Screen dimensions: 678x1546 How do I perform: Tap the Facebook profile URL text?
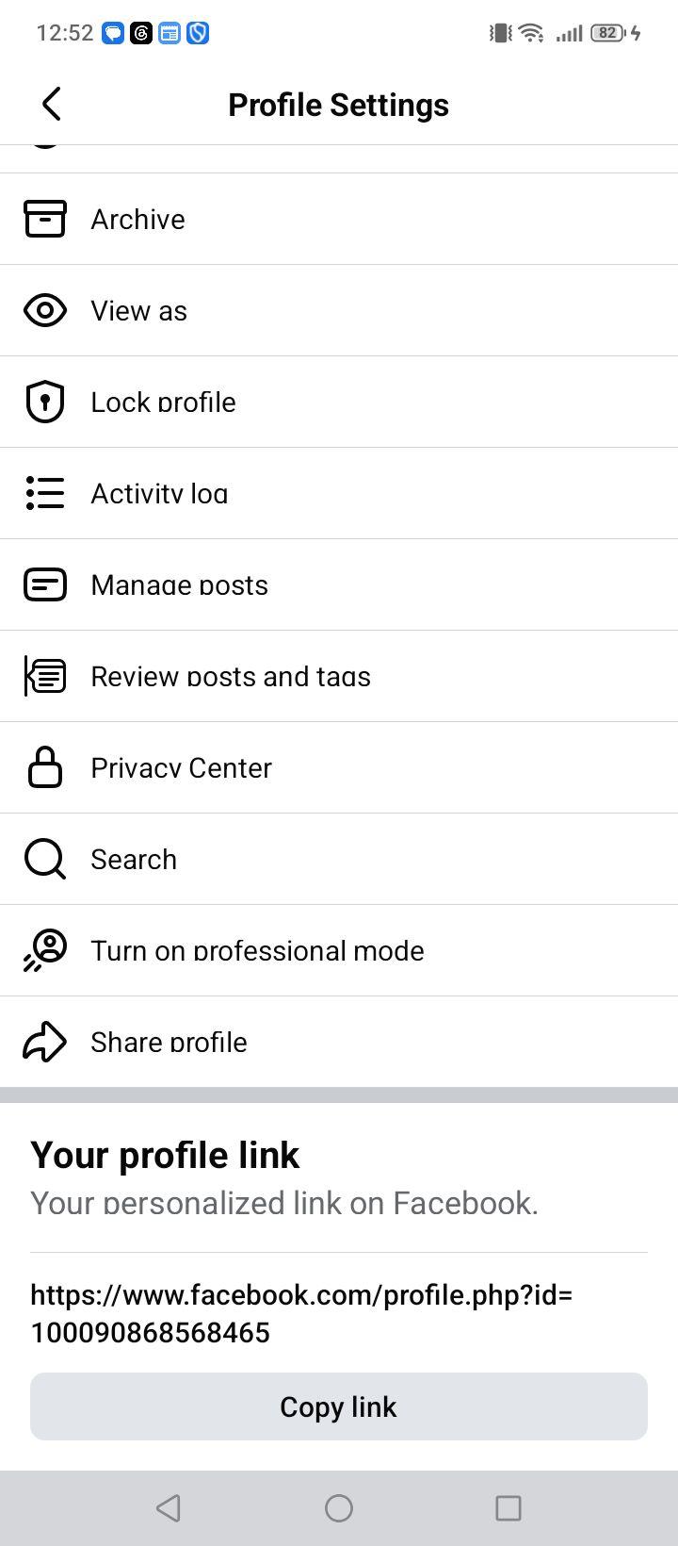pos(301,1313)
